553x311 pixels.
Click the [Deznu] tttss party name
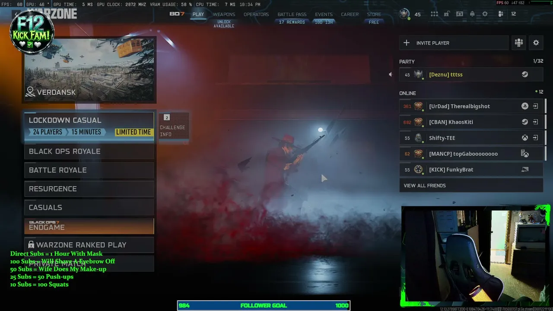(445, 75)
